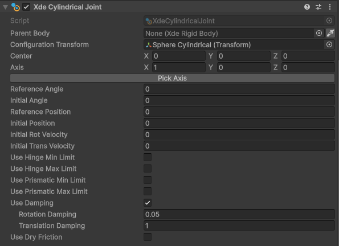The width and height of the screenshot is (339, 246).
Task: Enable Use Dry Friction checkbox
Action: [x=148, y=237]
